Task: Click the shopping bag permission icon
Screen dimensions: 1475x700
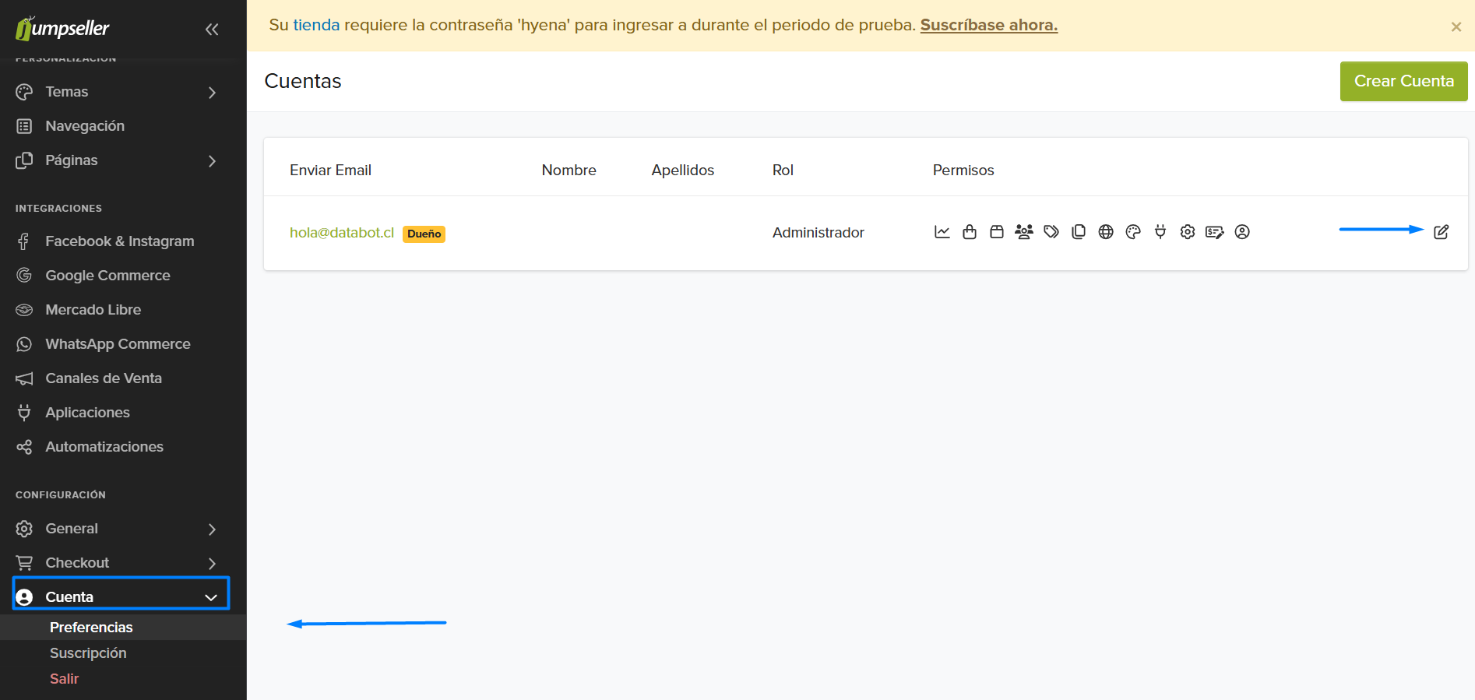Action: pos(969,232)
